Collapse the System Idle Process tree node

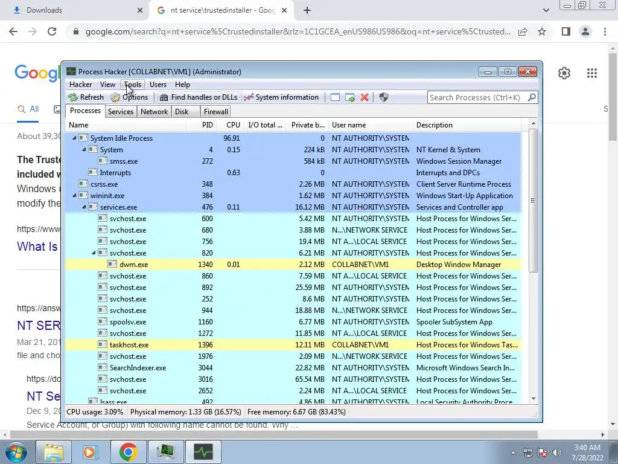click(74, 138)
